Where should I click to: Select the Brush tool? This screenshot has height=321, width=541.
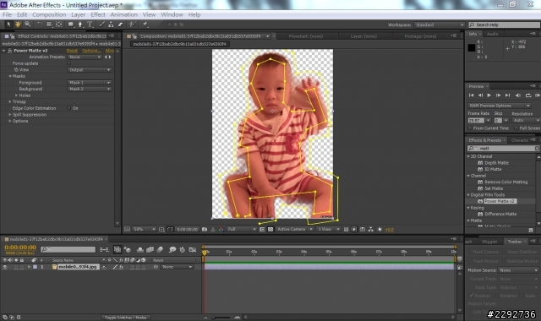click(x=101, y=24)
